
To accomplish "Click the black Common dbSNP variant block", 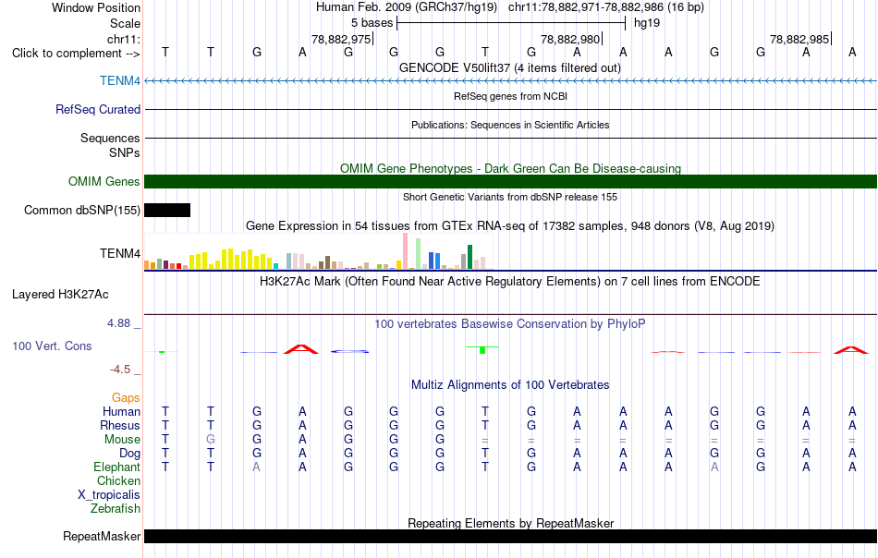I will pyautogui.click(x=167, y=210).
